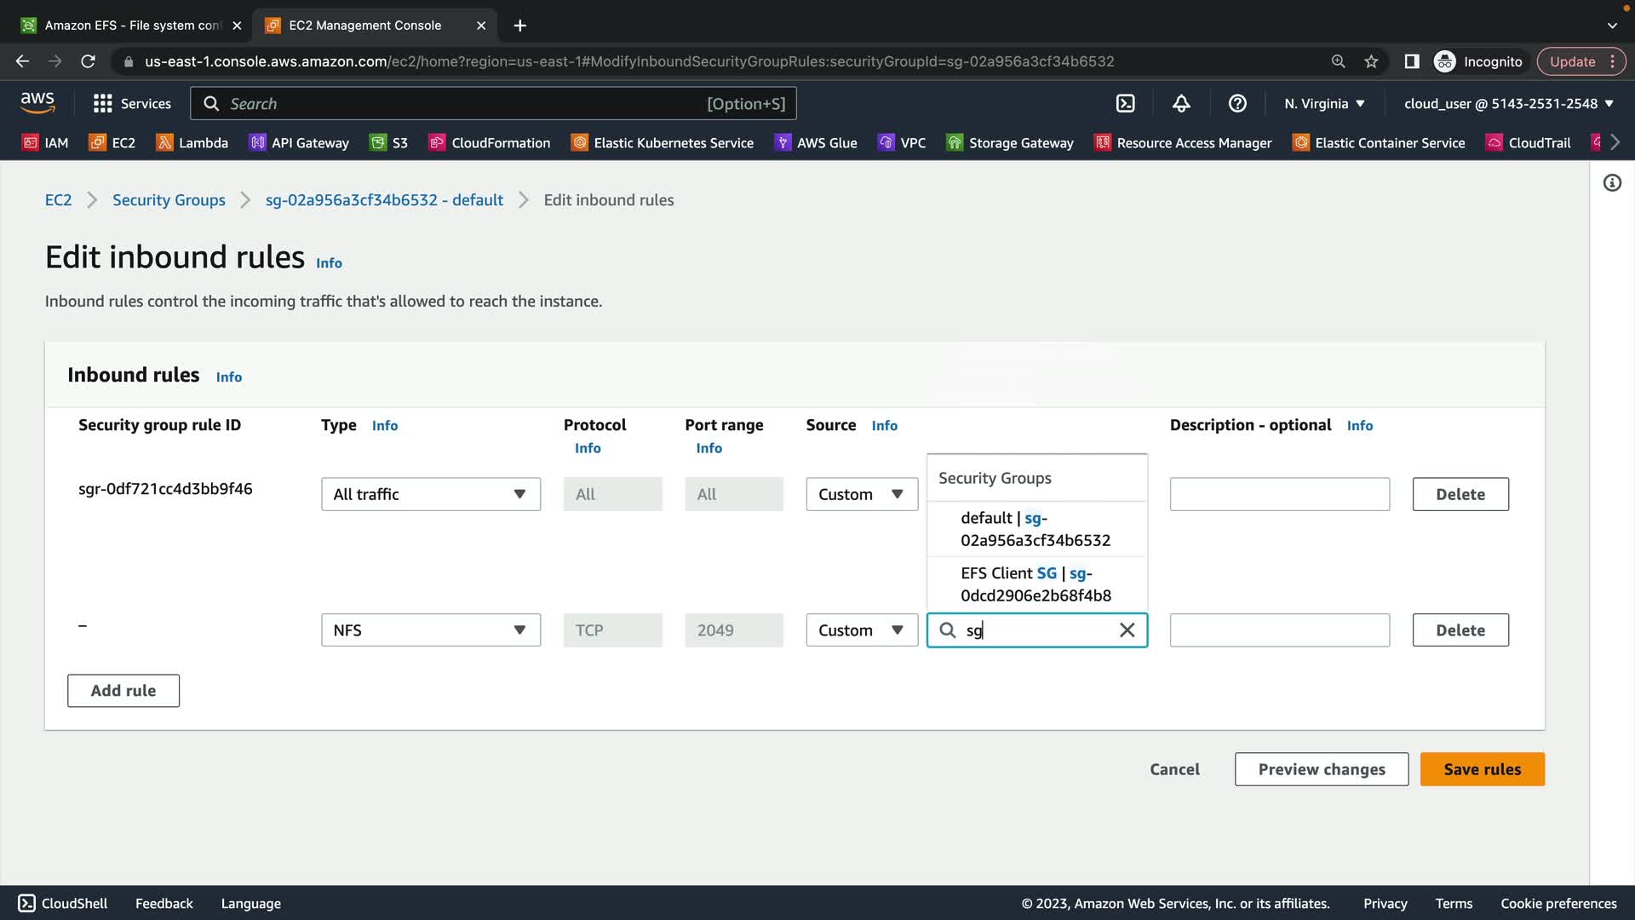This screenshot has height=920, width=1635.
Task: Open the CloudShell icon in top navigation
Action: (1125, 103)
